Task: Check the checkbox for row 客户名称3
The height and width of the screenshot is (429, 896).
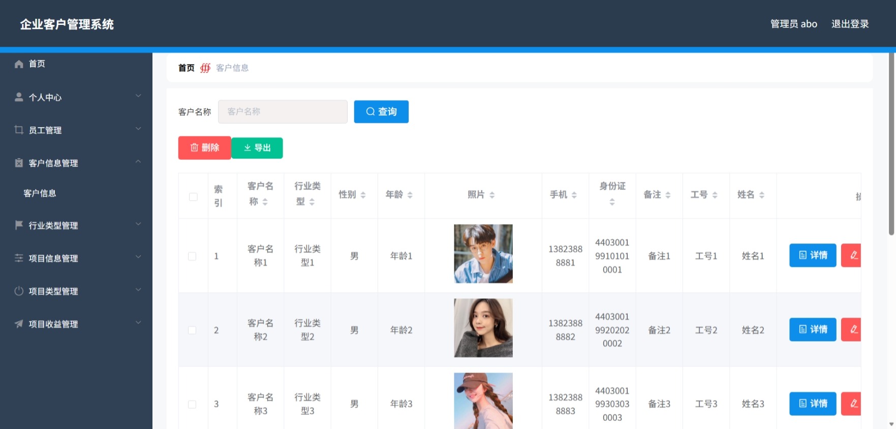Action: (x=192, y=404)
